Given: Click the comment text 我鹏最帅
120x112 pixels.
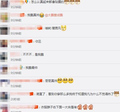Looking at the screenshot, I should tap(32, 68).
